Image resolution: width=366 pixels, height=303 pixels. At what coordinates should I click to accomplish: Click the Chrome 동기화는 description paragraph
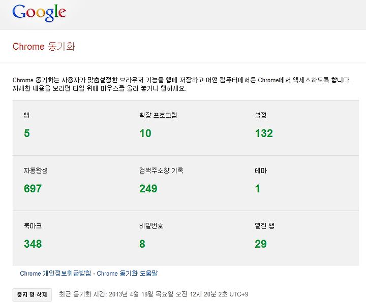click(181, 84)
